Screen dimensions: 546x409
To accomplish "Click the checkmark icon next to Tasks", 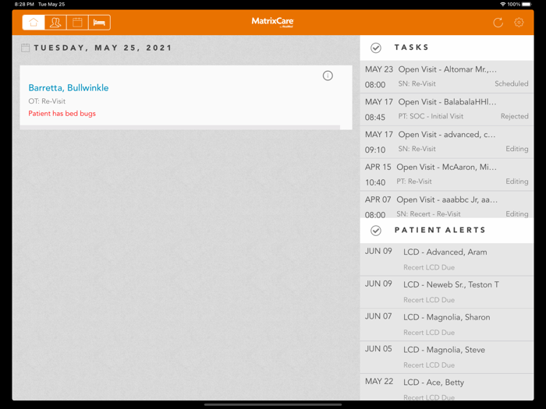I will click(376, 48).
